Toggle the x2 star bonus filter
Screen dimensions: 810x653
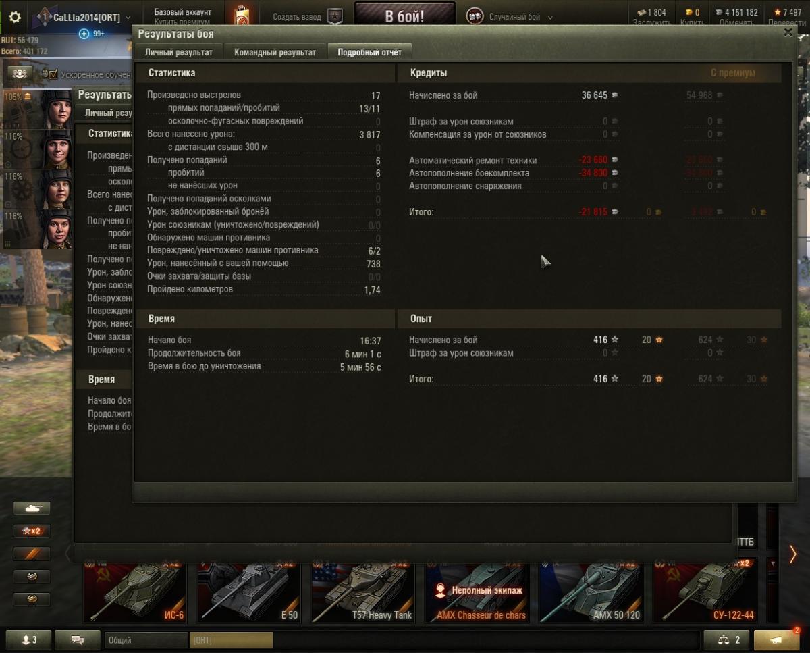[x=32, y=531]
